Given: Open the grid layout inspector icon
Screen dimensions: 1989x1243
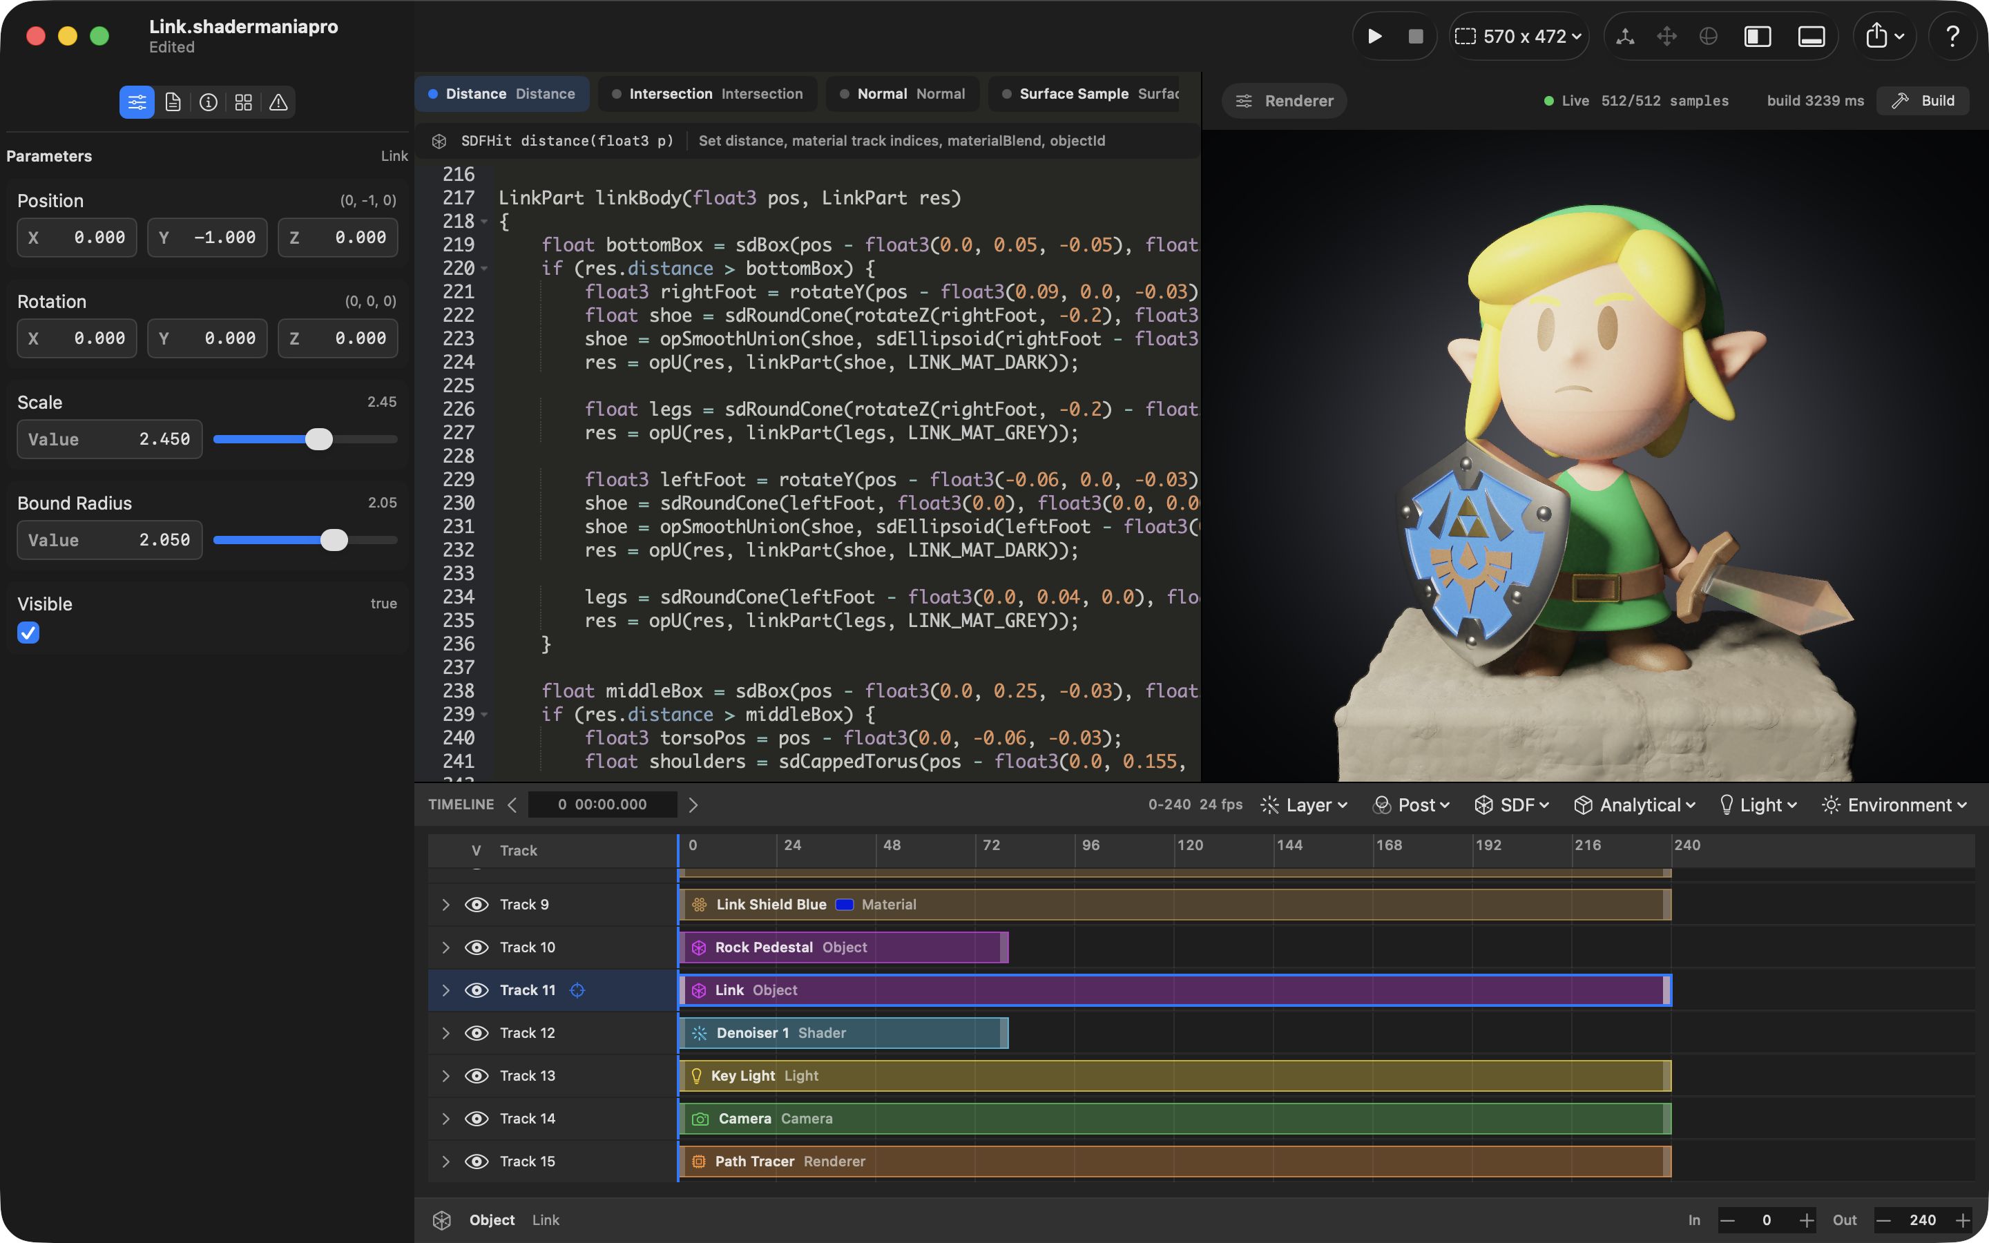Looking at the screenshot, I should (x=243, y=102).
